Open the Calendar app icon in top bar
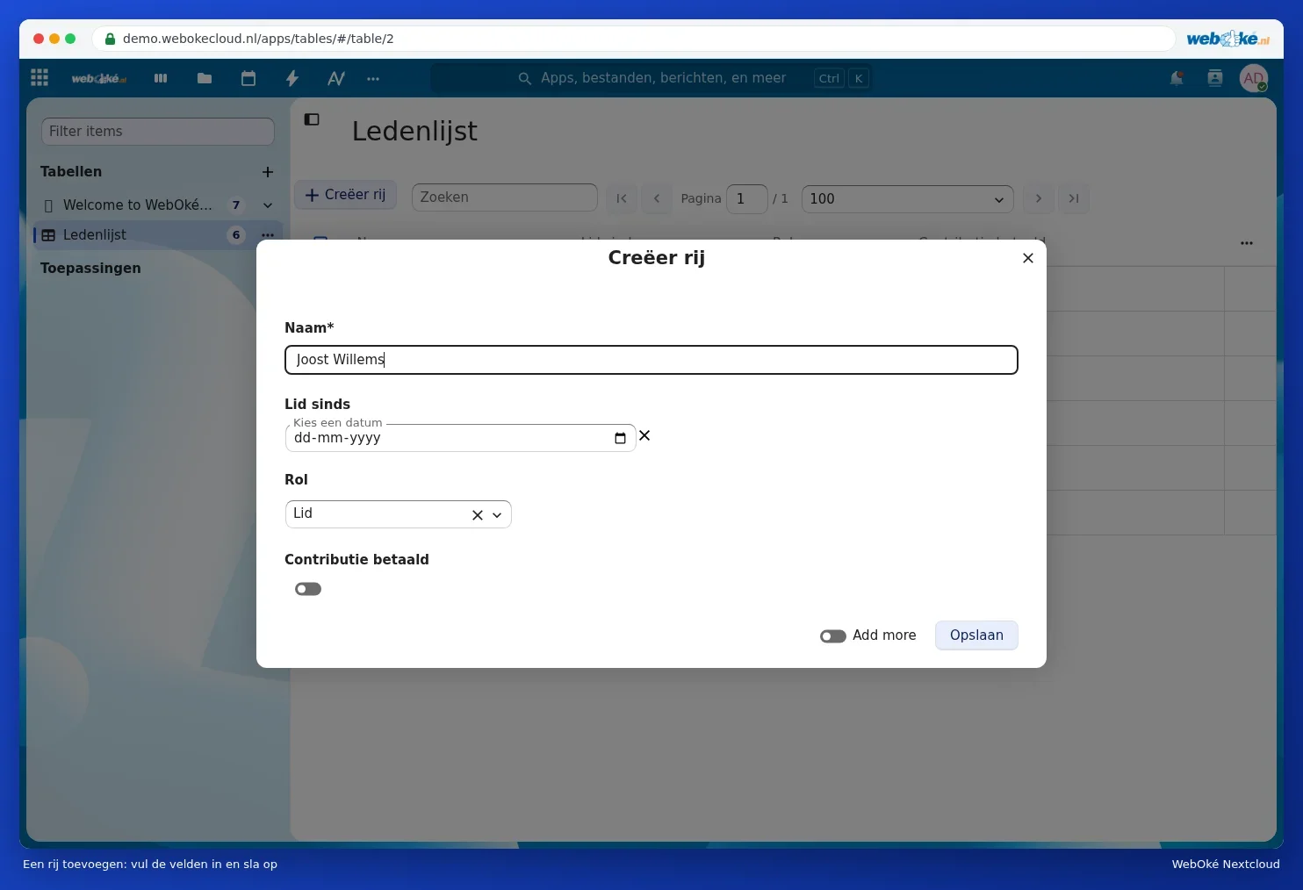The width and height of the screenshot is (1303, 890). coord(248,78)
